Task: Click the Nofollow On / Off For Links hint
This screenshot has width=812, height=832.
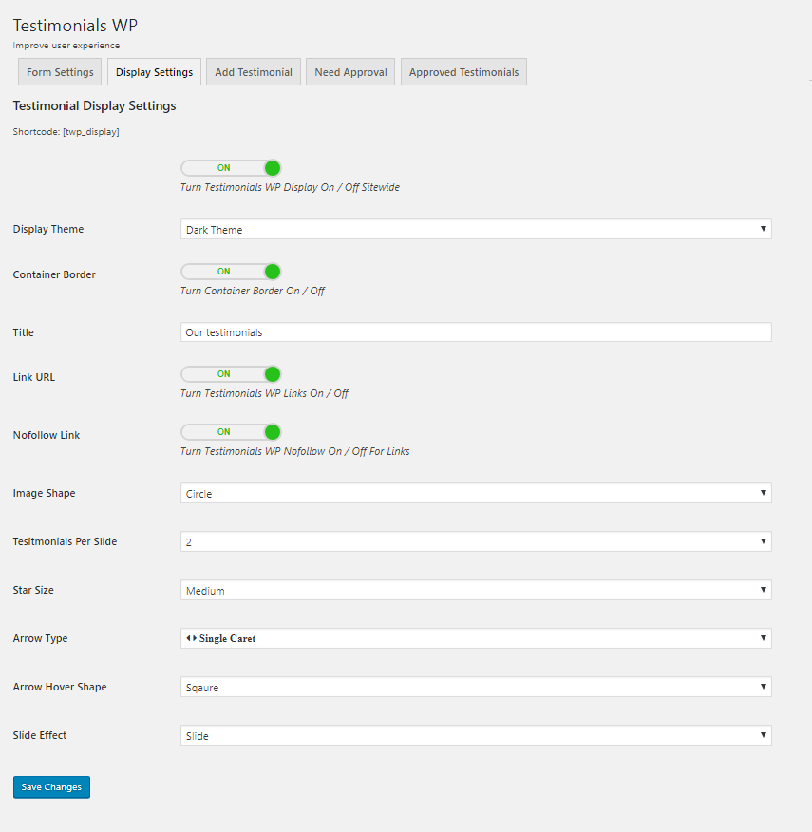Action: 294,451
